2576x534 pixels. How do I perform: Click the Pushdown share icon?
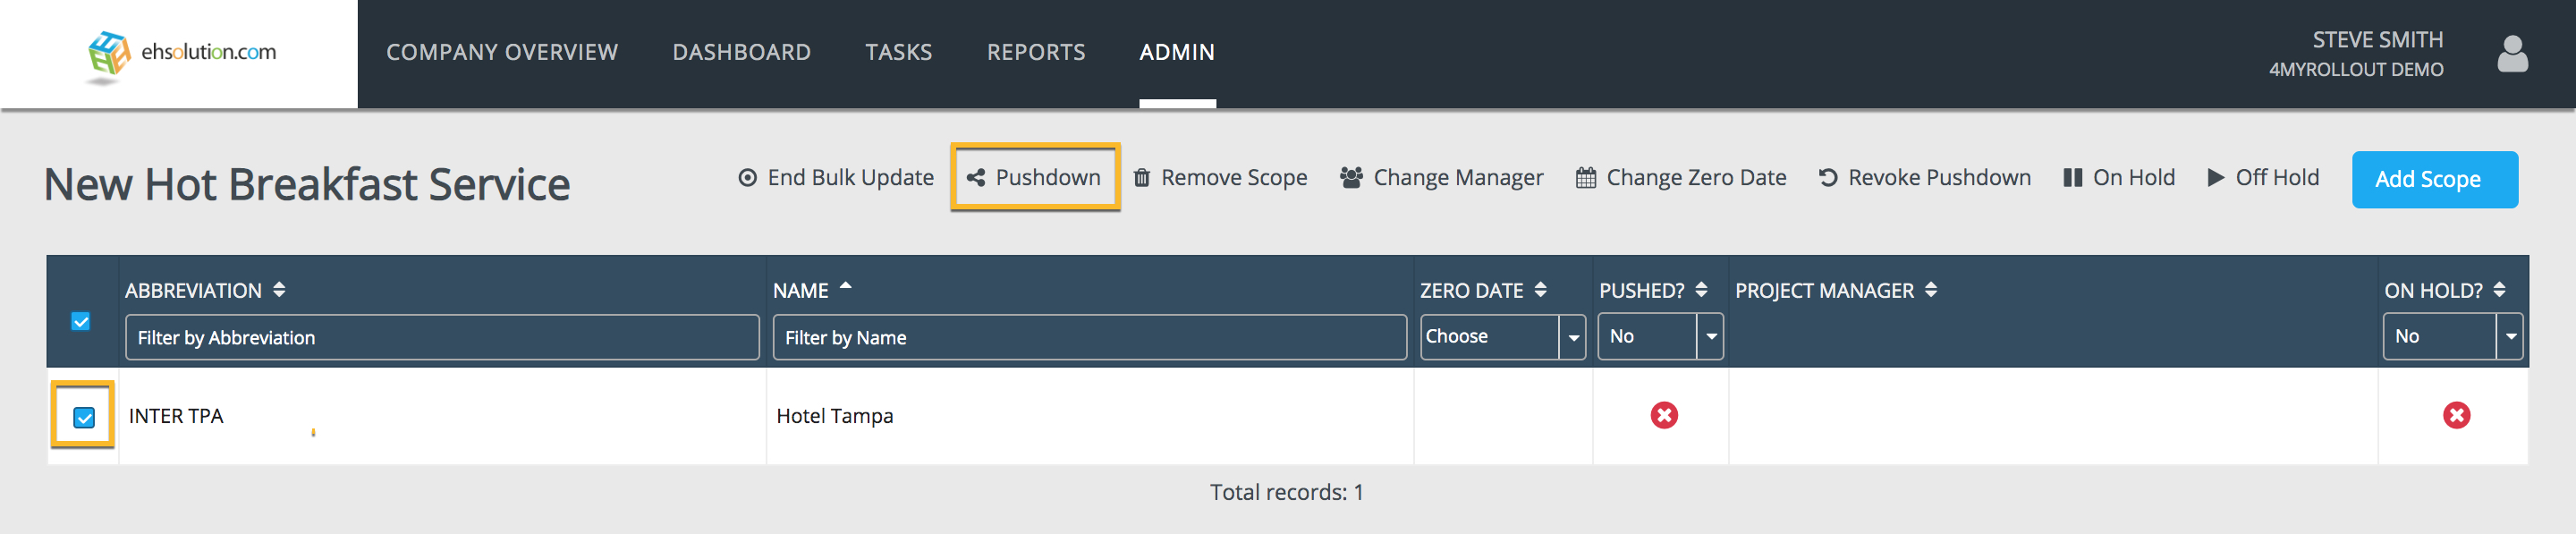point(975,178)
